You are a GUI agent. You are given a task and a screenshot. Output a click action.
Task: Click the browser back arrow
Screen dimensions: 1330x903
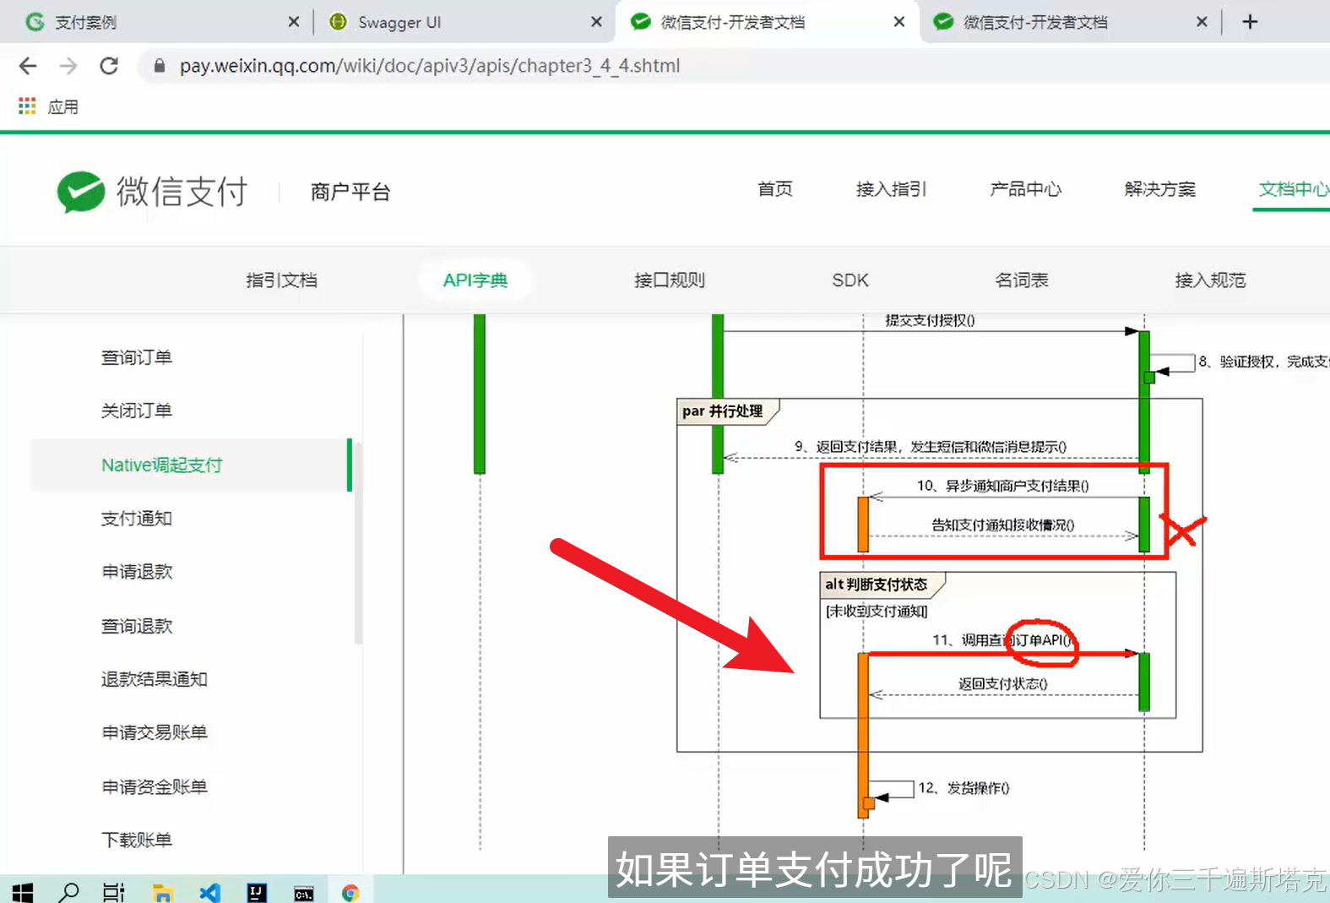tap(28, 66)
